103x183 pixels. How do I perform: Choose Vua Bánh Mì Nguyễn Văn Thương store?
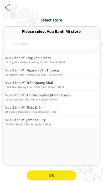[x=52, y=72]
